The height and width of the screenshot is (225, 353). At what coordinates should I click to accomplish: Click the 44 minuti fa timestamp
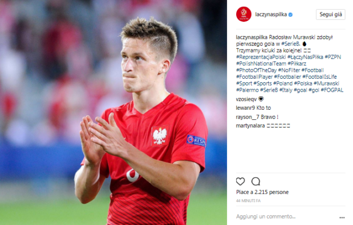[248, 201]
